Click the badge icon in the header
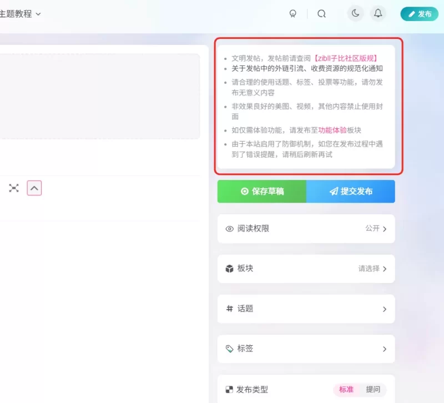Viewport: 444px width, 403px height. [x=293, y=13]
